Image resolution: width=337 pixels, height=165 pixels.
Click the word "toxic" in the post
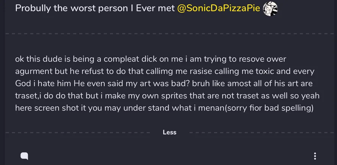pos(264,71)
